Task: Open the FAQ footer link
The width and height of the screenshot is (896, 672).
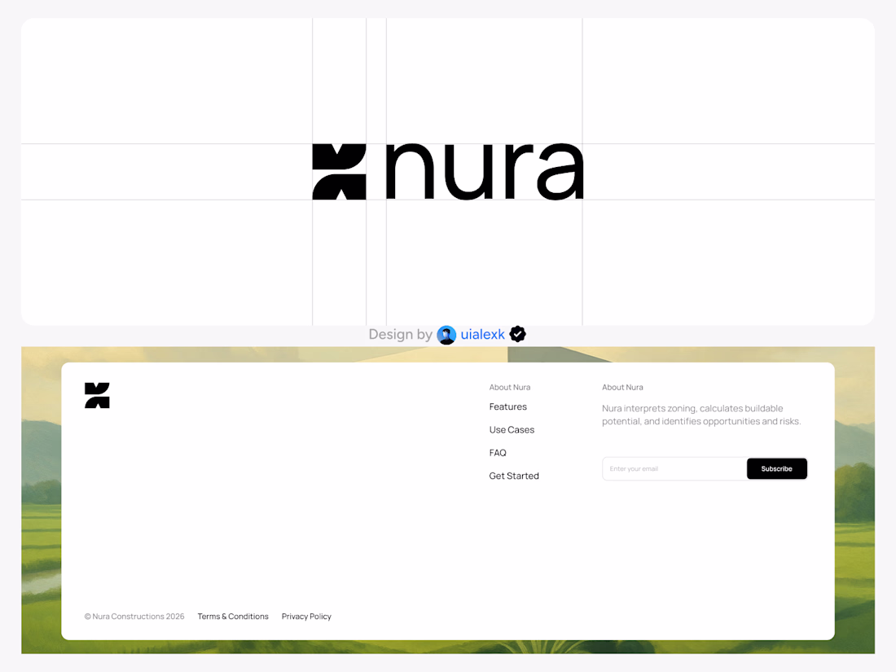Action: click(498, 453)
